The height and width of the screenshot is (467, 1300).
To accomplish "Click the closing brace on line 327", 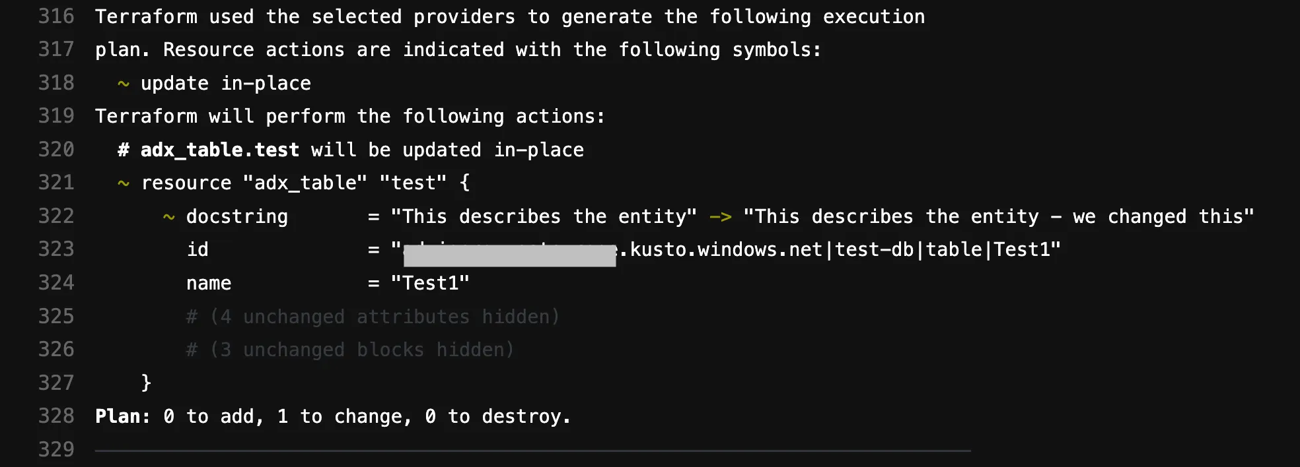I will 146,383.
